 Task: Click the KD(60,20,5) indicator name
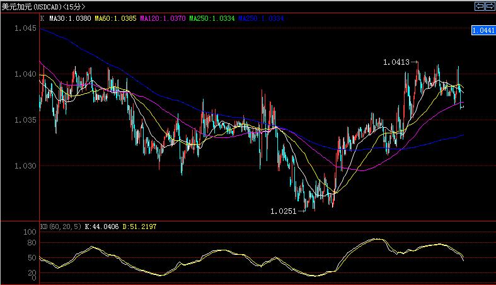pos(61,226)
